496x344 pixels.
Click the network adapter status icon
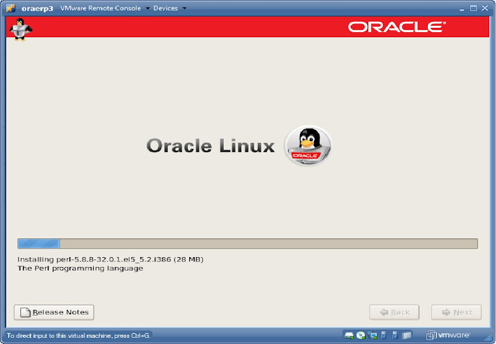[x=373, y=335]
